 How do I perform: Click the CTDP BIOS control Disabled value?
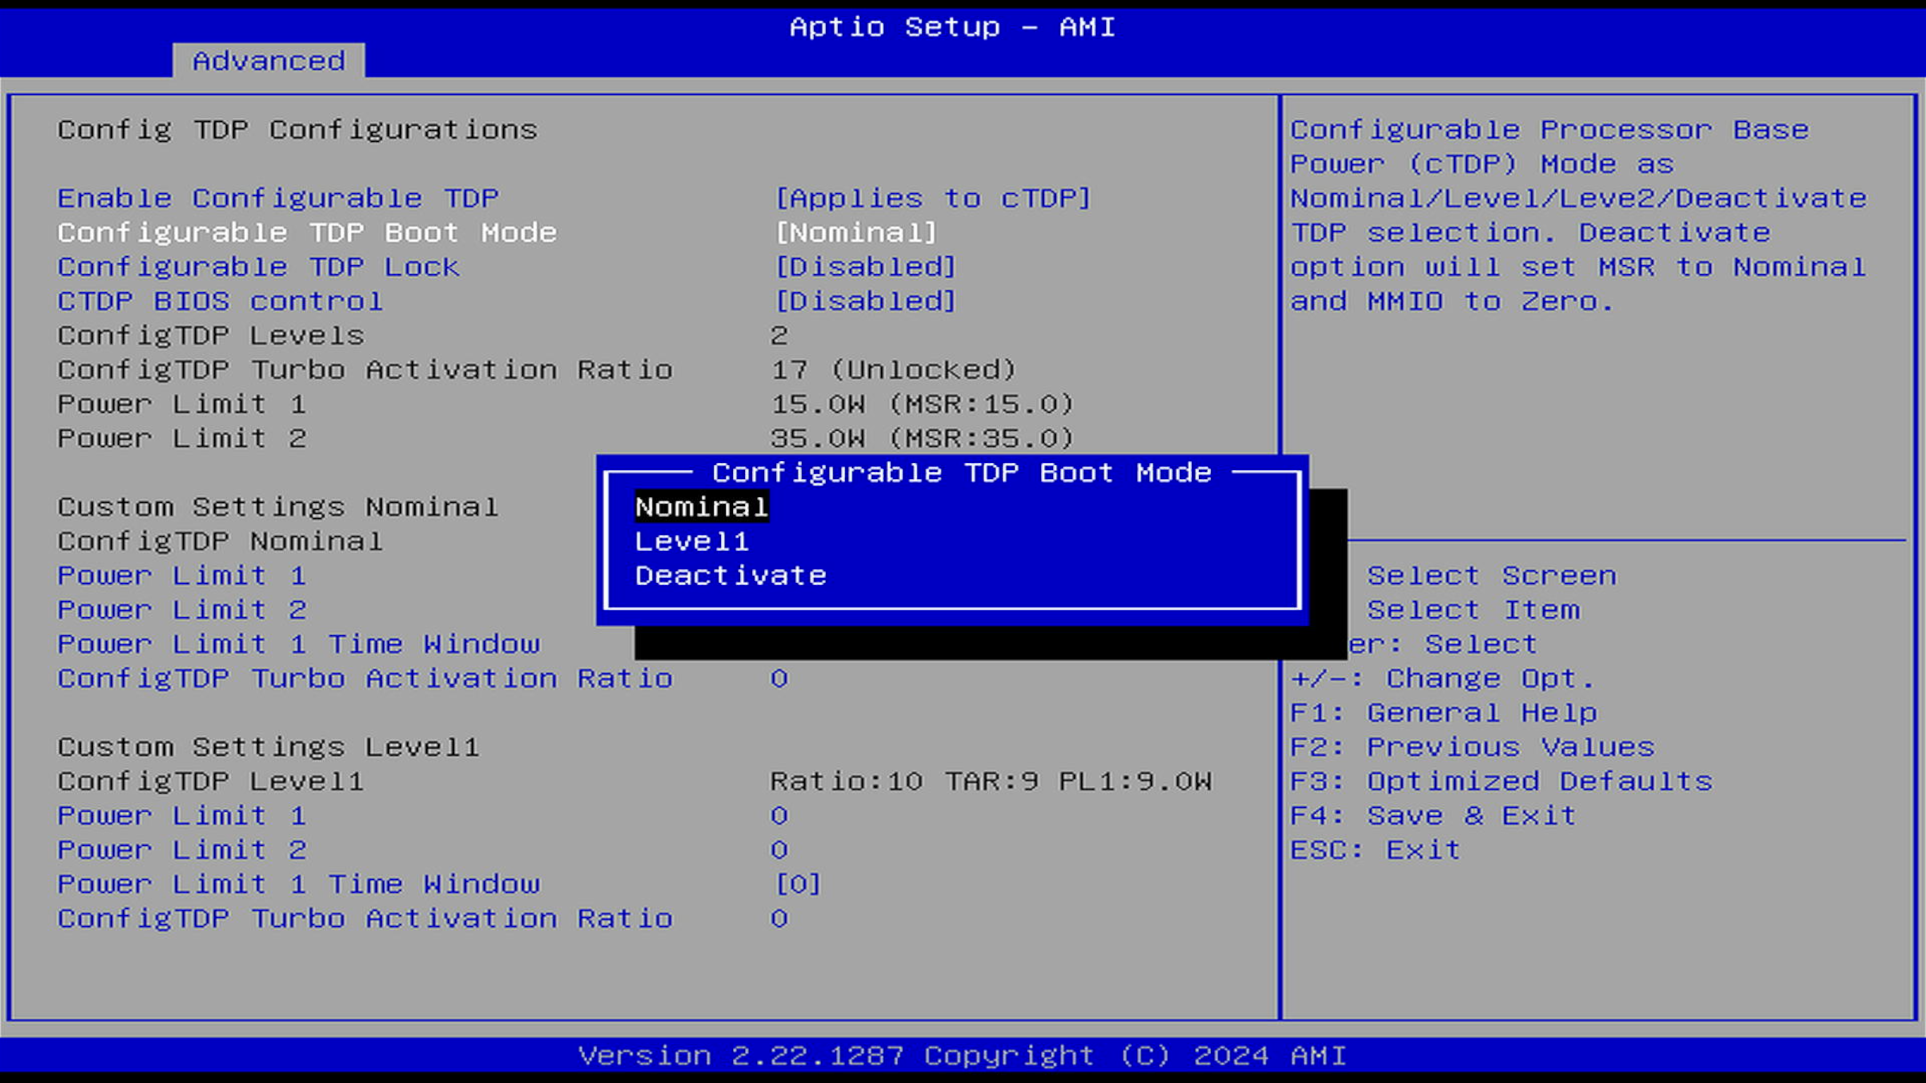pos(865,302)
